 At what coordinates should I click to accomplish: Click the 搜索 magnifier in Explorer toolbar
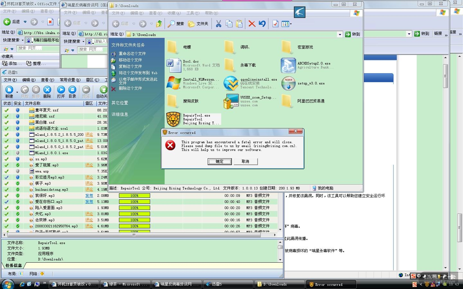171,24
